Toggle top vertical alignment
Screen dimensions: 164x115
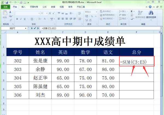tap(59, 13)
